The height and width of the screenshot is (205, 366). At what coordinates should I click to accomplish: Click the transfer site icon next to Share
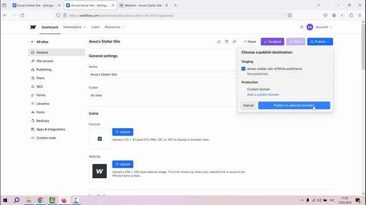coord(219,42)
